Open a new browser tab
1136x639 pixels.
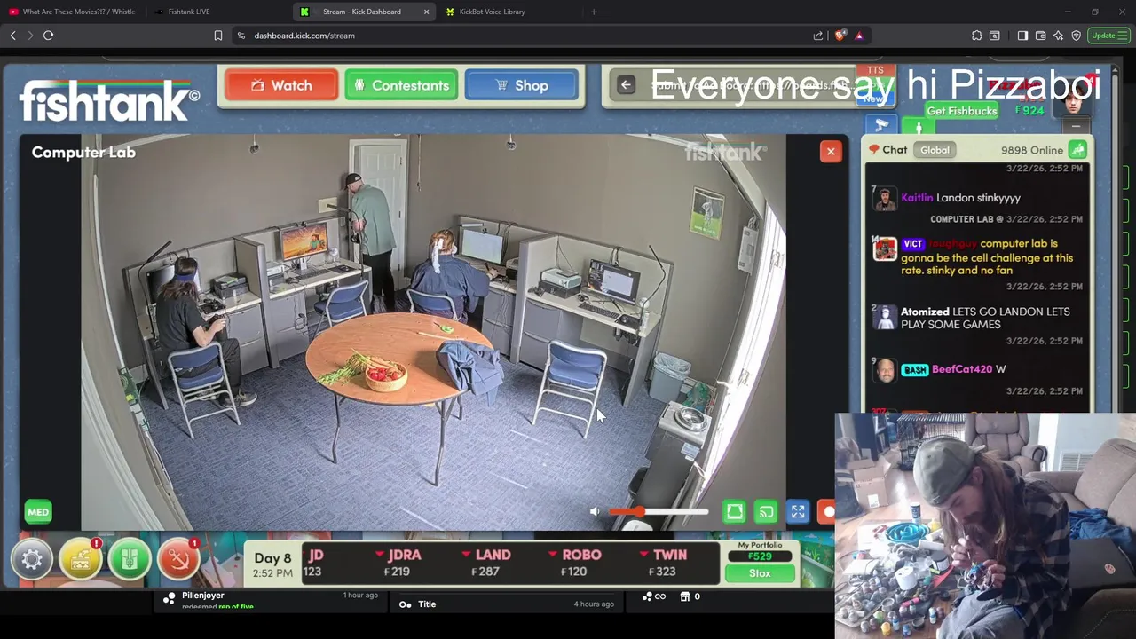(x=594, y=12)
